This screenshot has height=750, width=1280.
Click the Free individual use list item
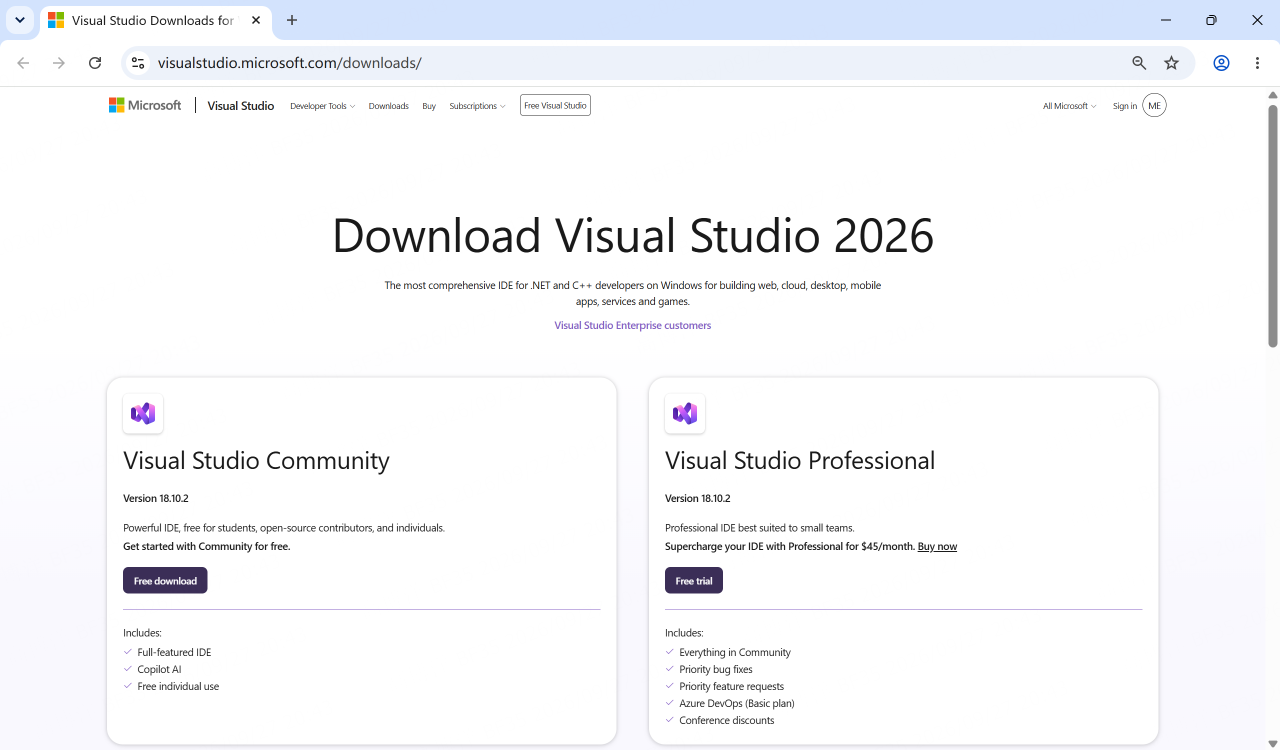tap(178, 686)
